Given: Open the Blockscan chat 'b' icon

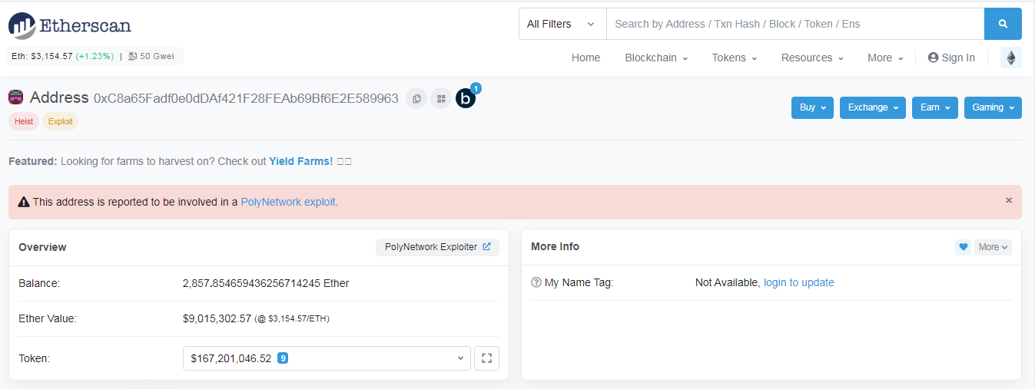Looking at the screenshot, I should tap(466, 98).
